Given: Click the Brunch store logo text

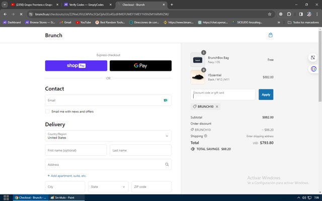Looking at the screenshot, I should [54, 35].
